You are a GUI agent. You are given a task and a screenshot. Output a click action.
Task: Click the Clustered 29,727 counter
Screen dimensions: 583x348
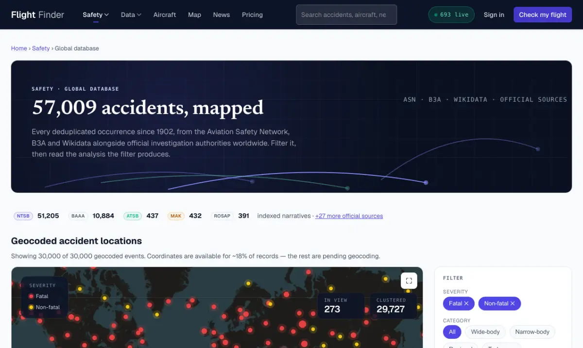click(393, 306)
